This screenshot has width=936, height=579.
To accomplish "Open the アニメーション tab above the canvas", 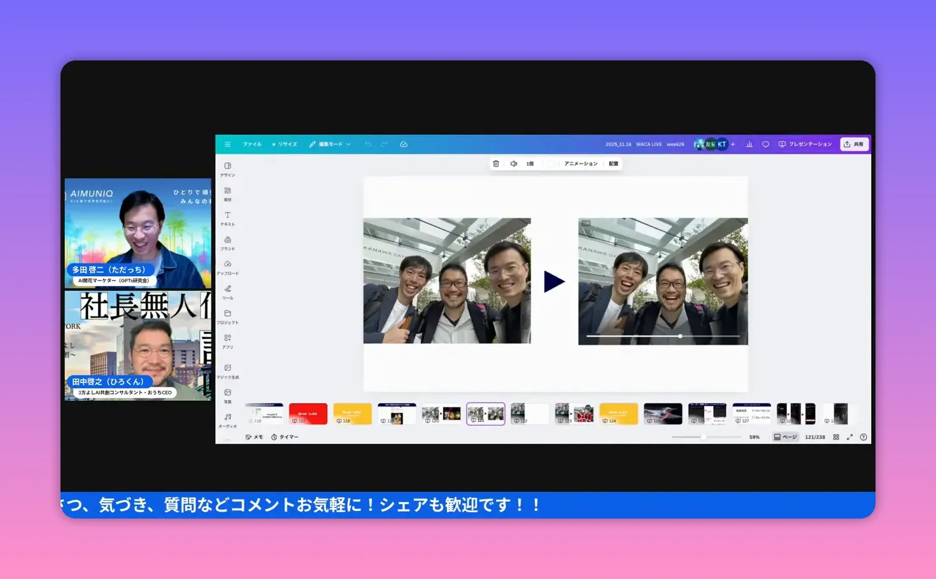I will coord(580,164).
